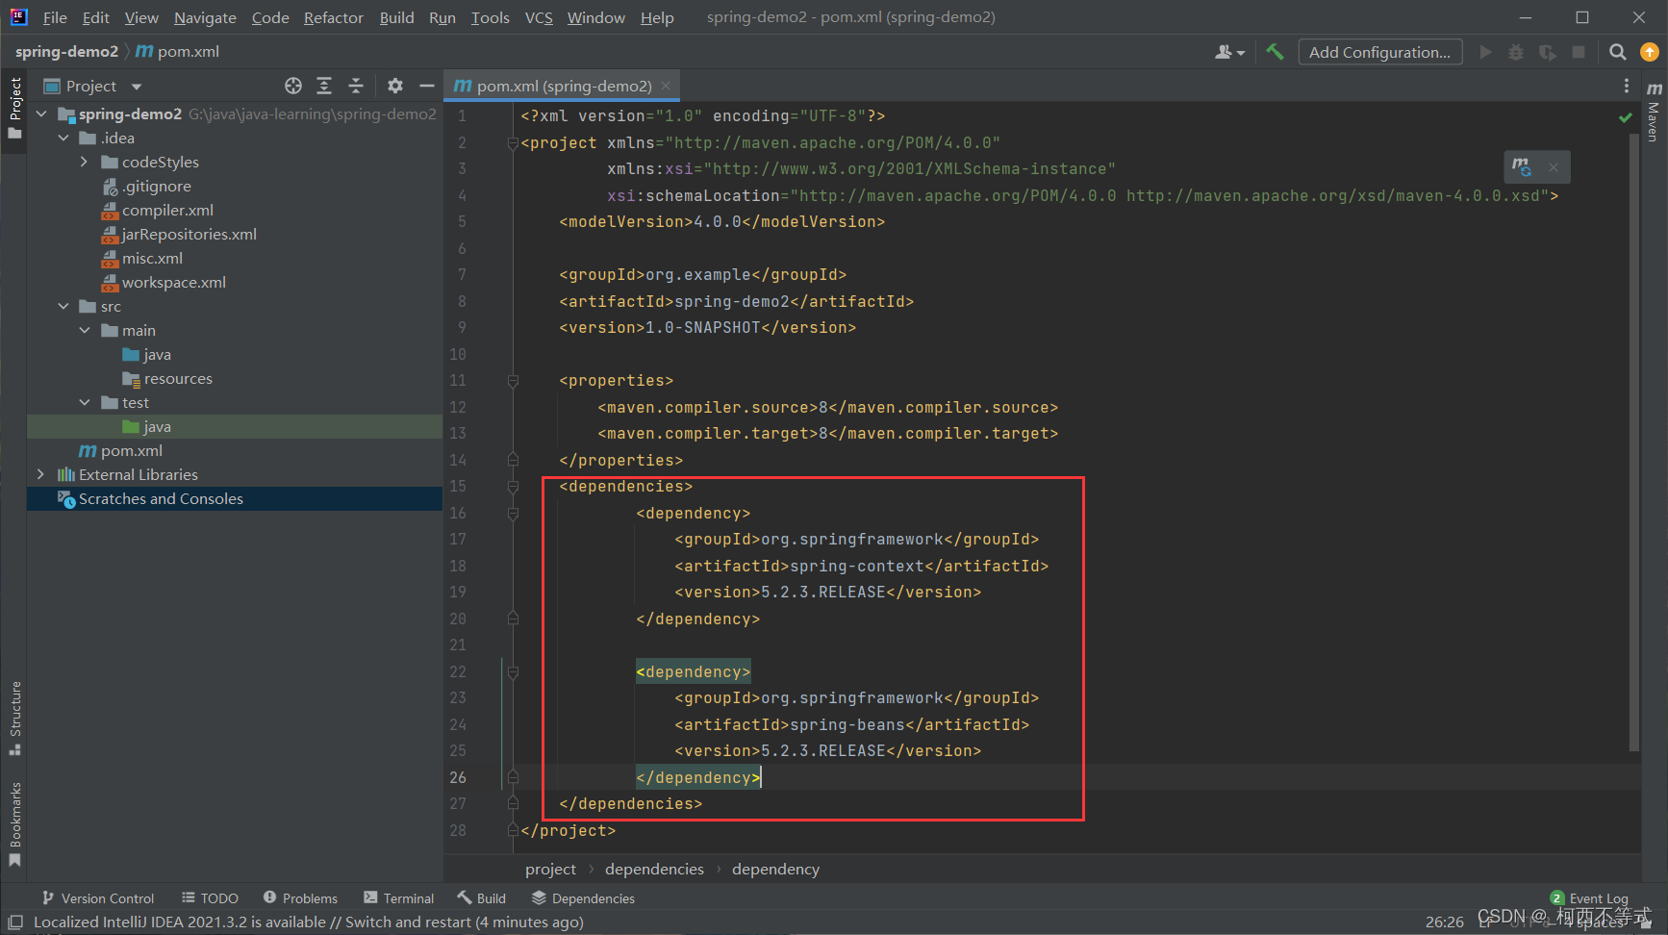Screen dimensions: 1668x935
Task: Fold the dependencies tag at line 15
Action: [513, 487]
